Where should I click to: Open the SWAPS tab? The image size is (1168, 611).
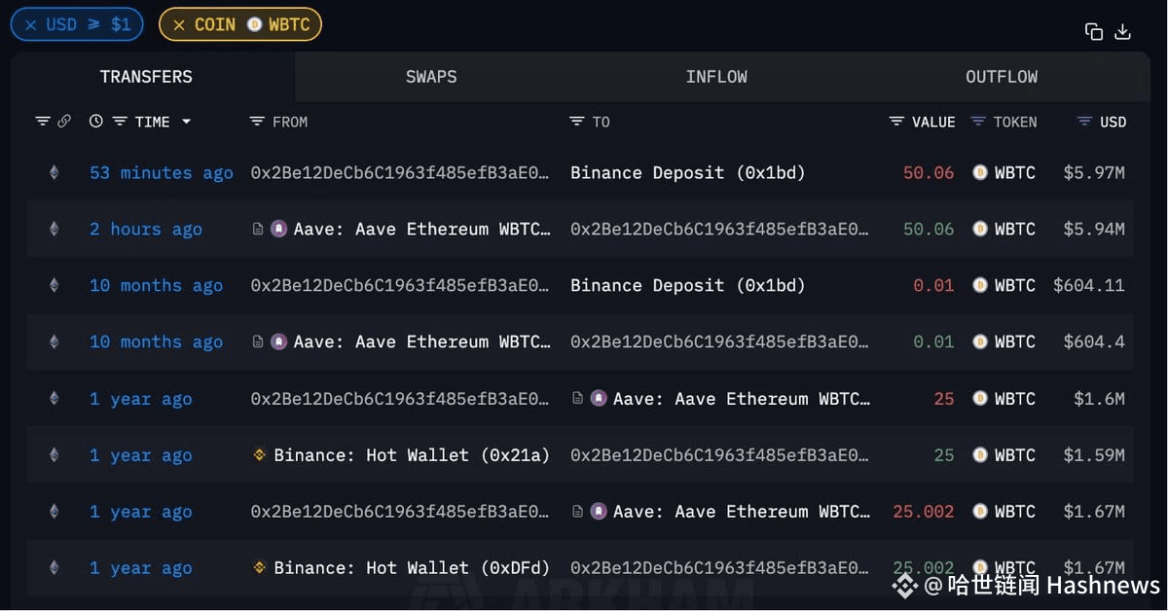tap(431, 77)
